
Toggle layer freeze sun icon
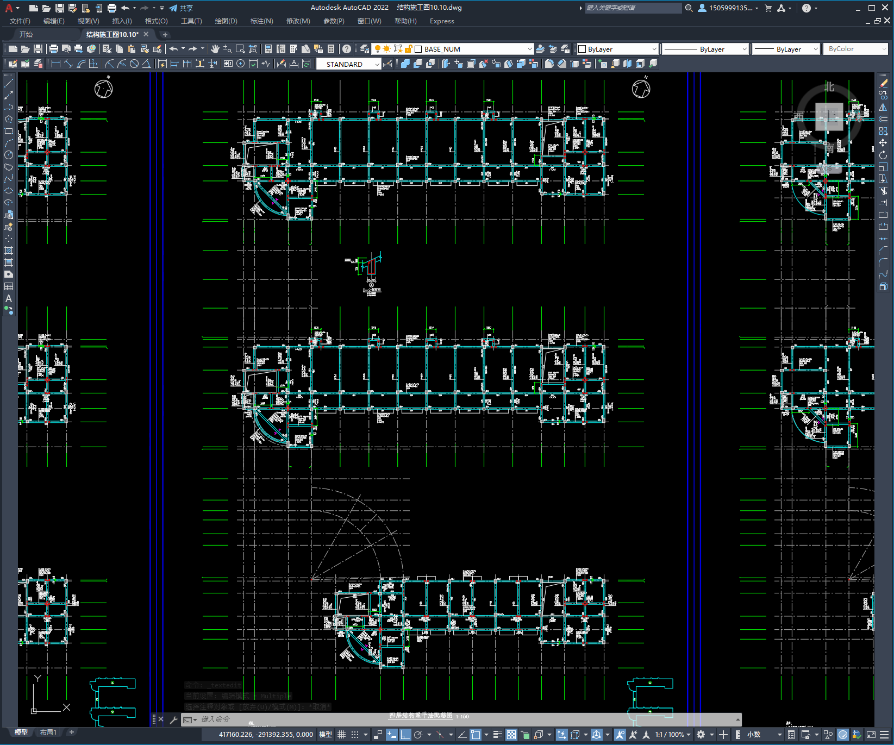(387, 49)
